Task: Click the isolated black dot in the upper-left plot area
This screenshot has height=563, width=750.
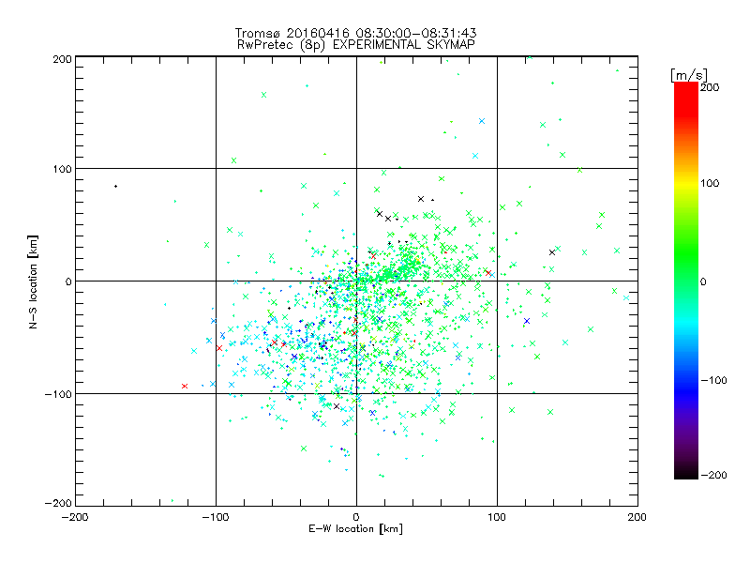Action: (x=115, y=186)
